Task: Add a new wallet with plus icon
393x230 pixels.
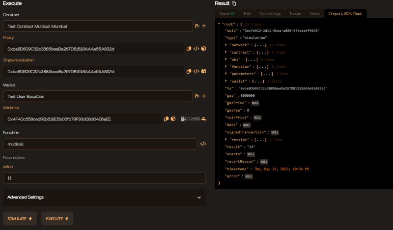Action: [x=204, y=96]
